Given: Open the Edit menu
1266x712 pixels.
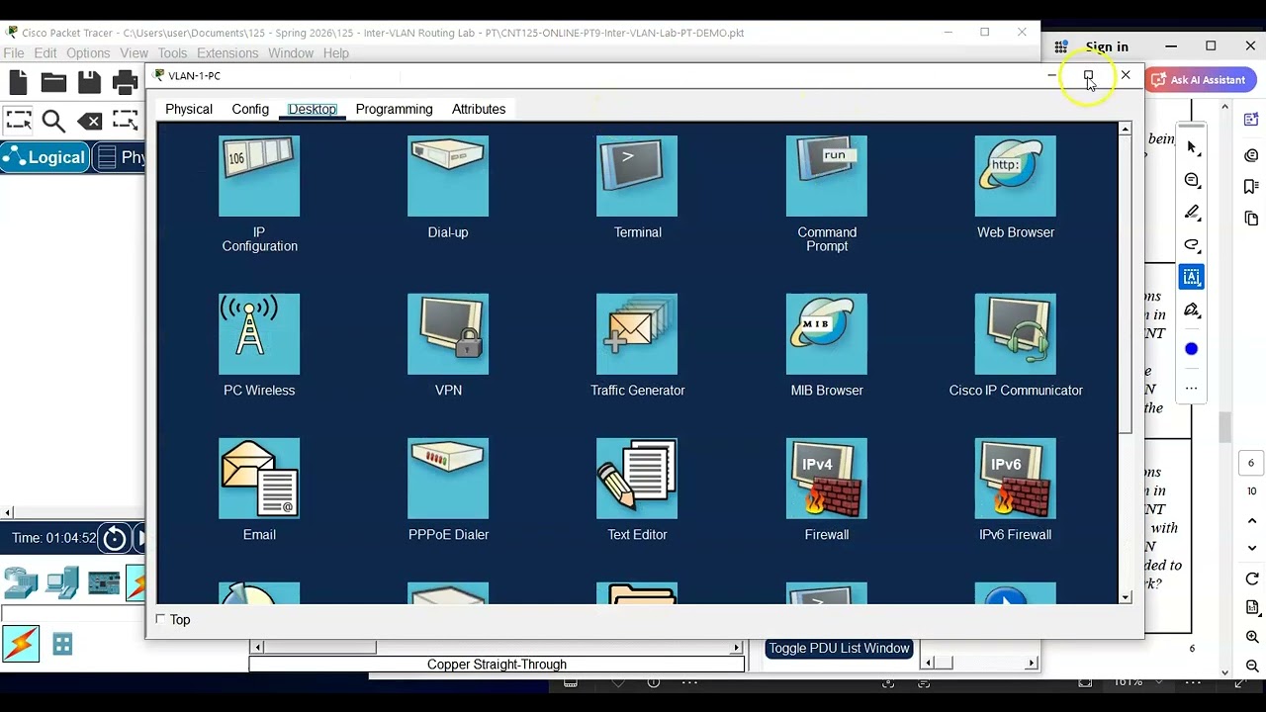Looking at the screenshot, I should tap(45, 53).
